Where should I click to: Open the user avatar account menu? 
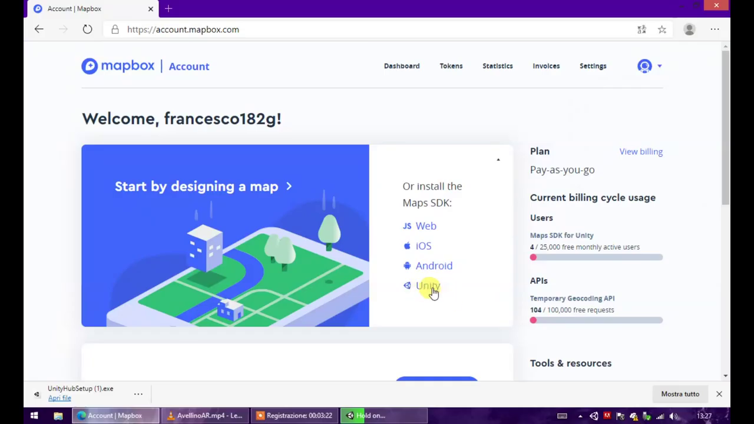[649, 66]
